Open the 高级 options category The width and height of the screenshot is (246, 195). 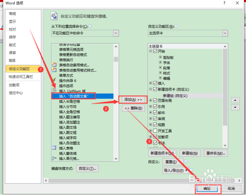pos(12,61)
